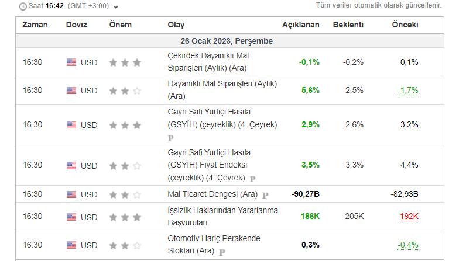Click the preliminary P icon beside Mal Ticaret Dengesi
This screenshot has height=261, width=449.
[x=265, y=195]
